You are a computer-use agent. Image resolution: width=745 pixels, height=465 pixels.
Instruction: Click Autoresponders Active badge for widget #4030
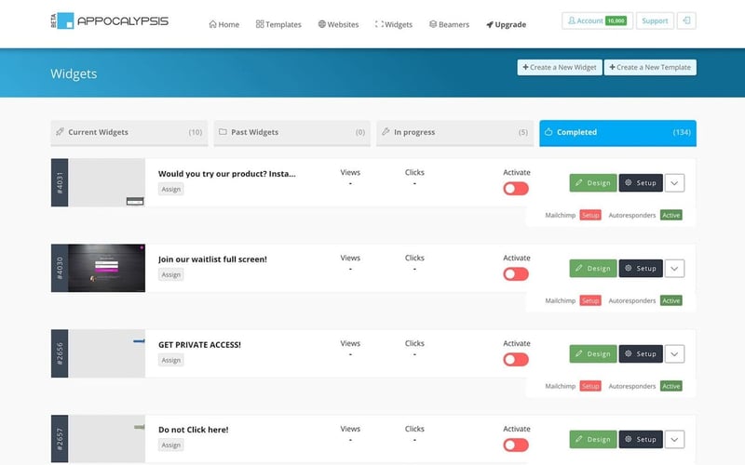[671, 300]
